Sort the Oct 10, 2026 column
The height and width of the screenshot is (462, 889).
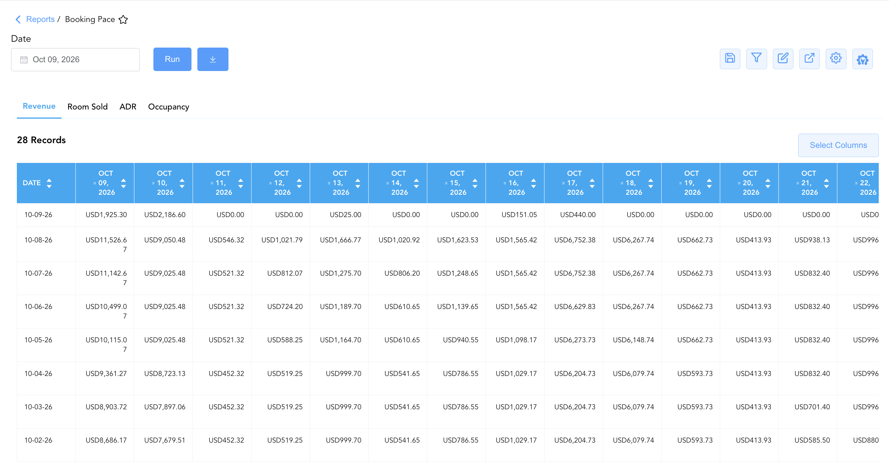click(x=182, y=183)
